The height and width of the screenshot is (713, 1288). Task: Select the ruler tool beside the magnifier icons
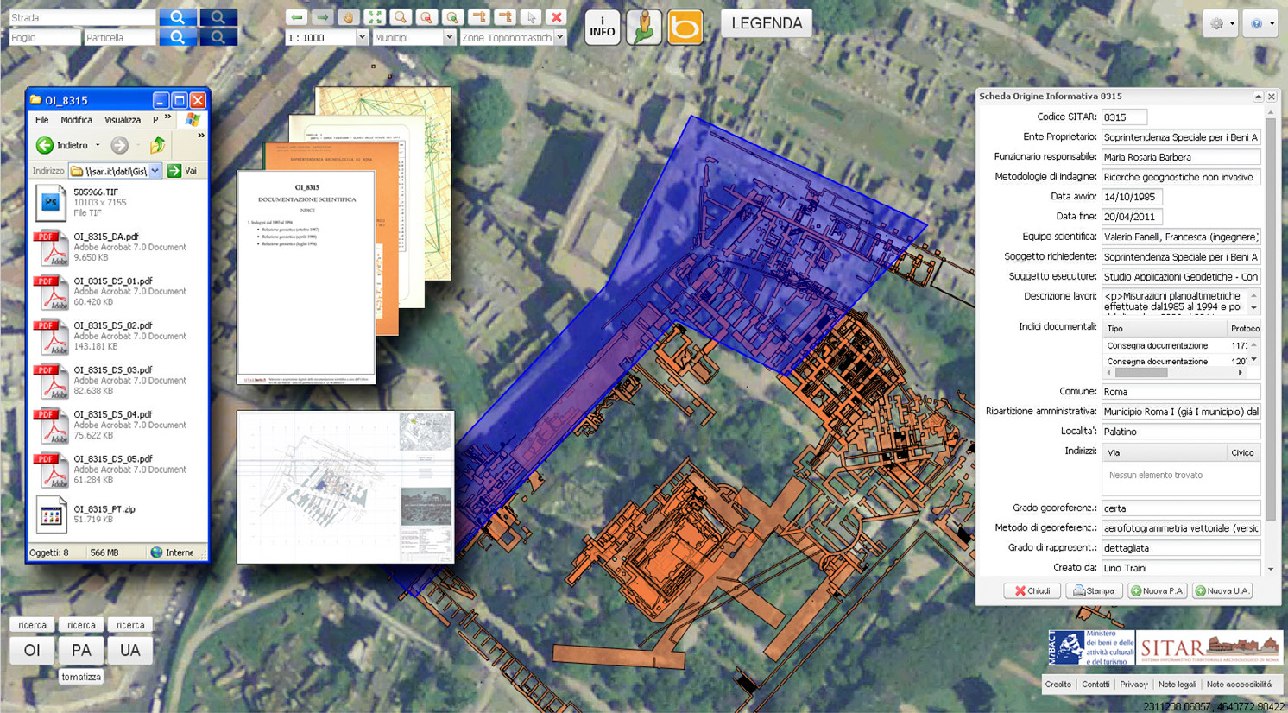[x=478, y=17]
